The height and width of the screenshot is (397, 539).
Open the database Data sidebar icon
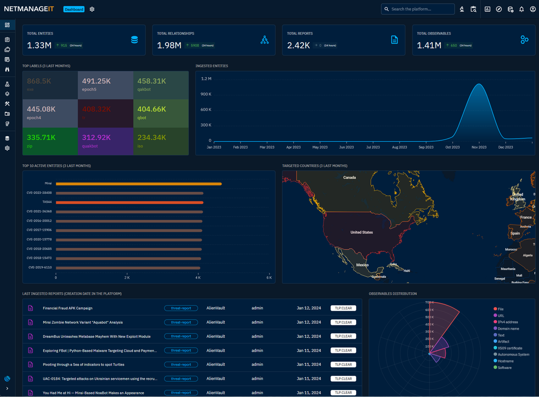tap(7, 138)
